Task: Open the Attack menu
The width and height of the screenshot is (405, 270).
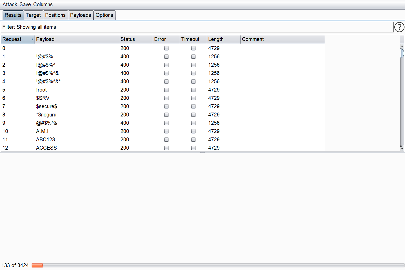Action: coord(10,4)
